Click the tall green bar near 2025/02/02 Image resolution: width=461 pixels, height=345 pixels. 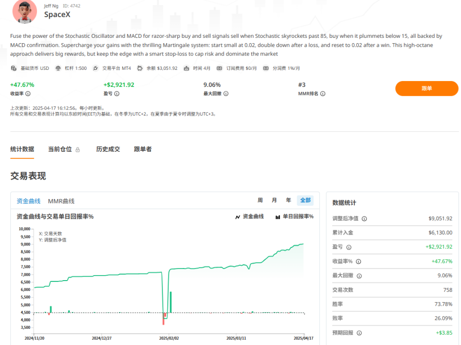pos(171,302)
